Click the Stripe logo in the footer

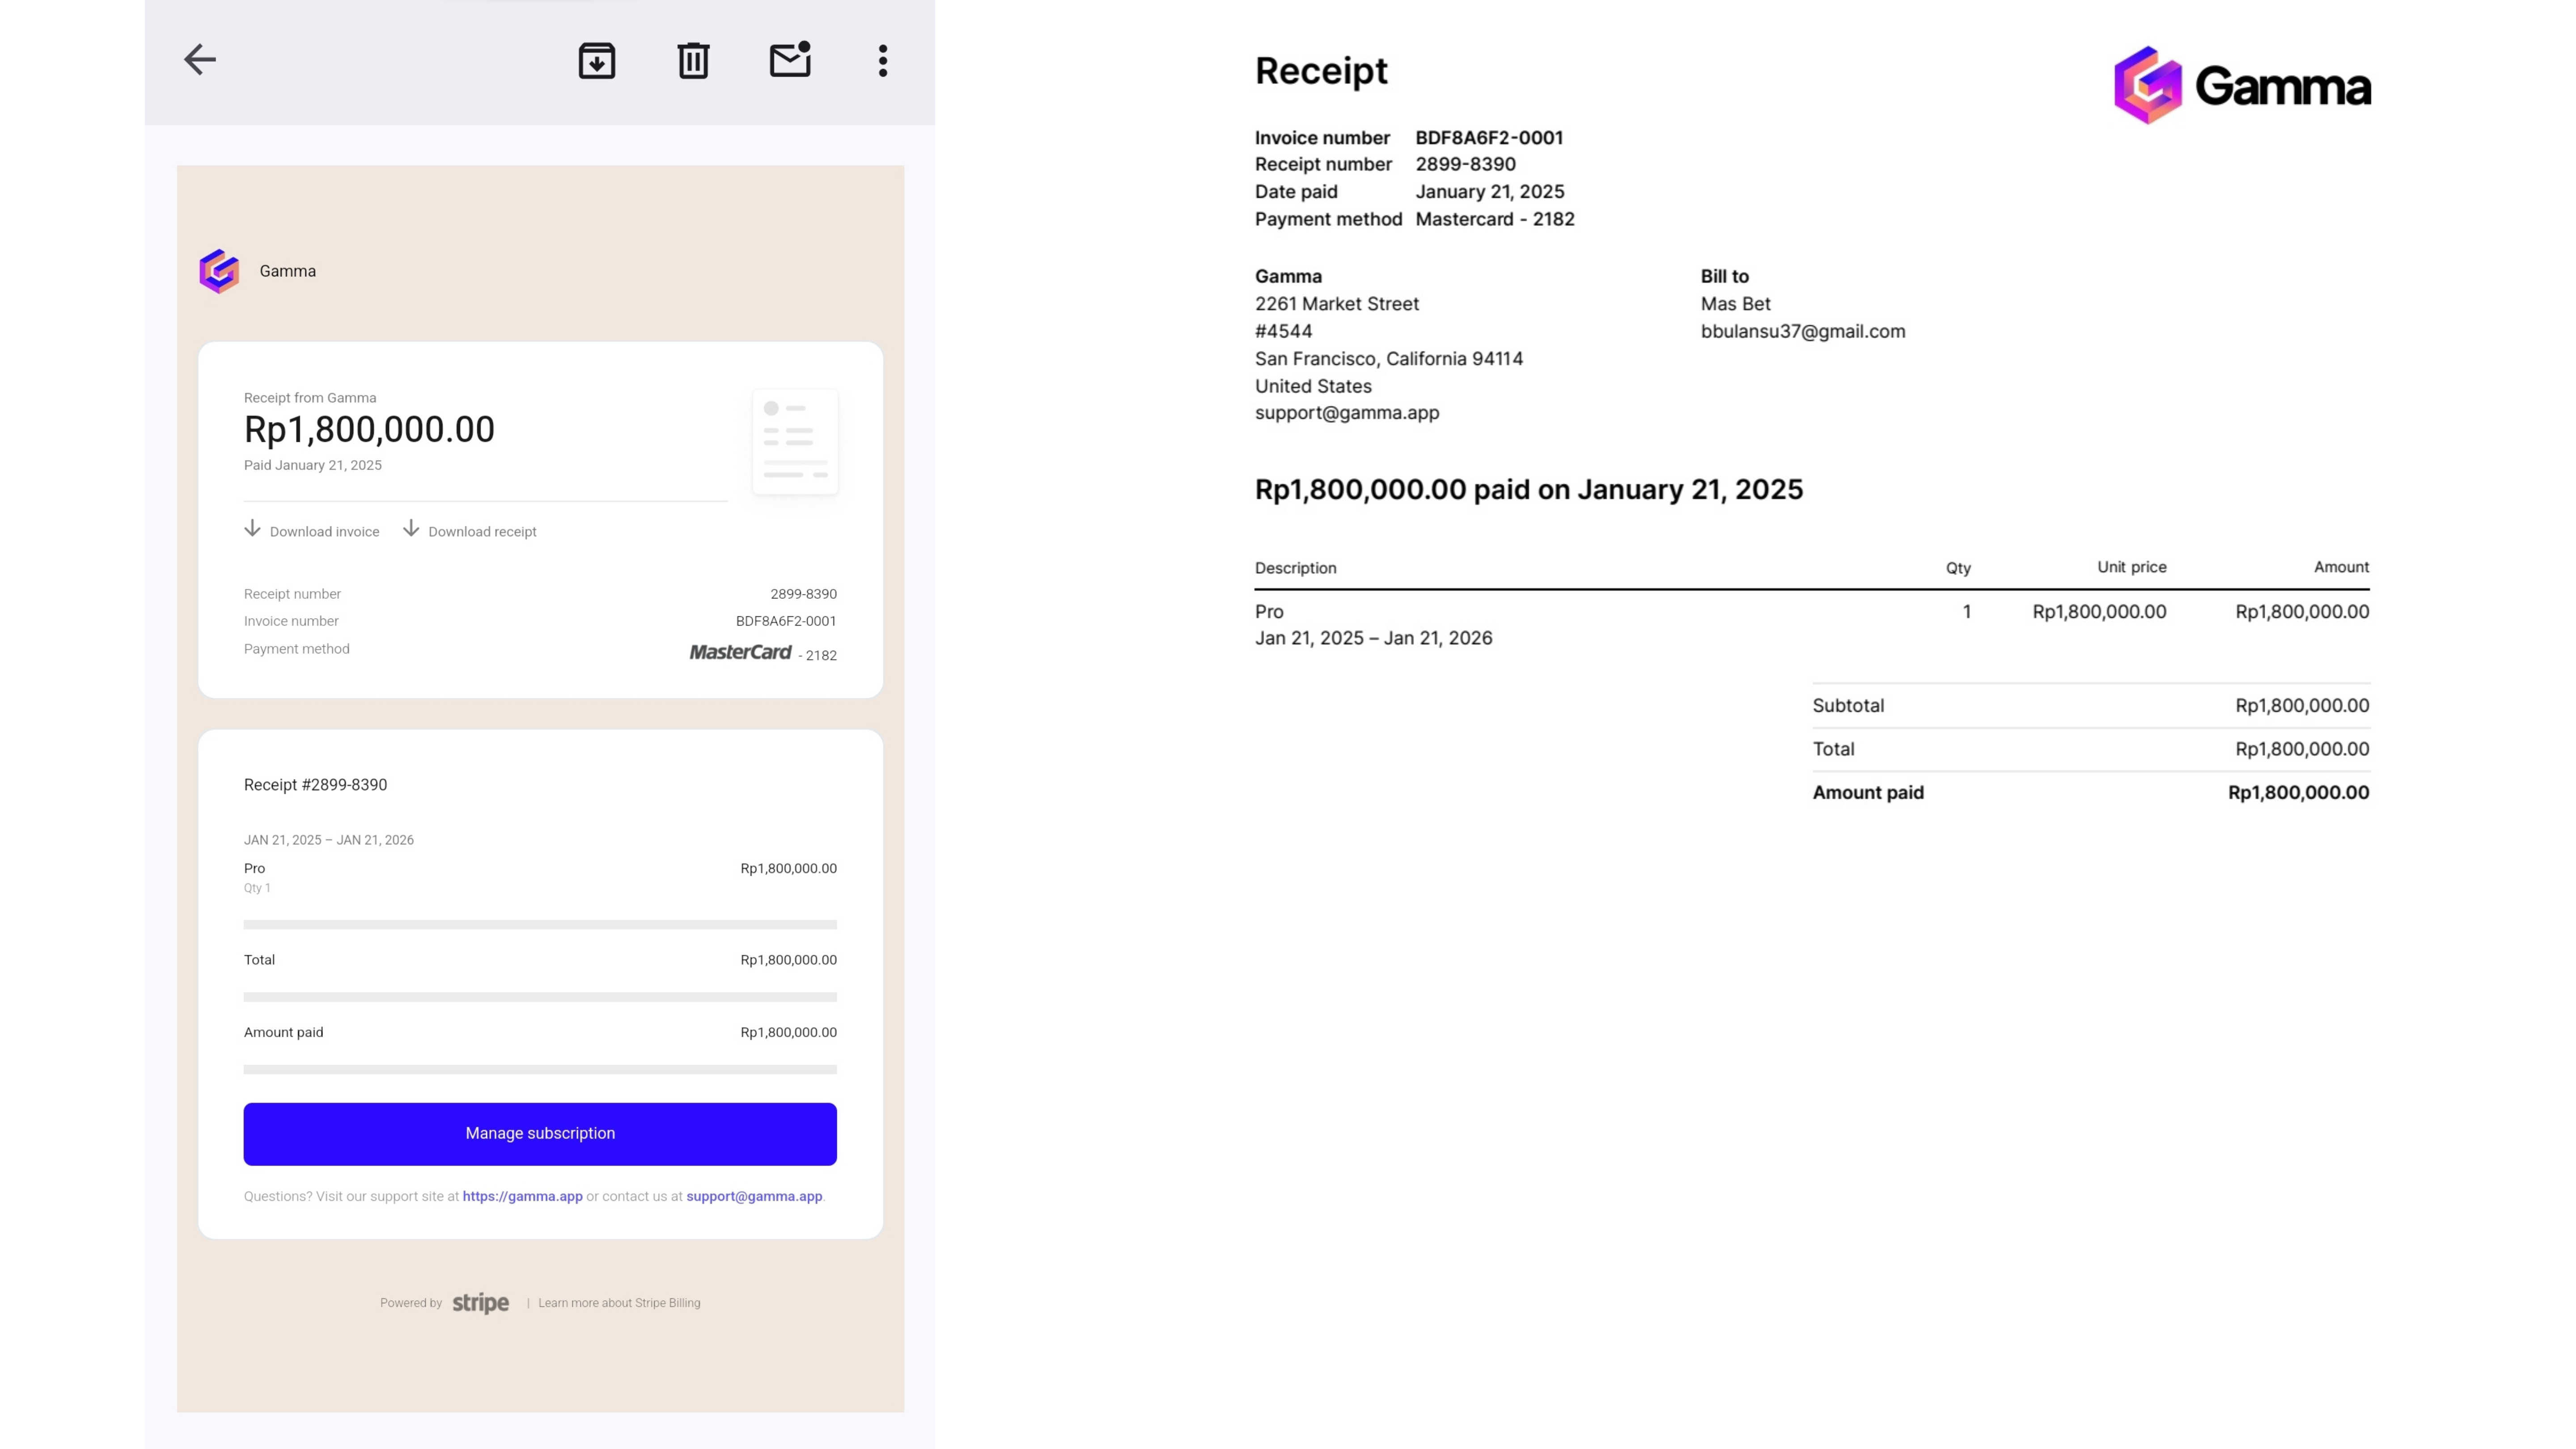pyautogui.click(x=480, y=1303)
